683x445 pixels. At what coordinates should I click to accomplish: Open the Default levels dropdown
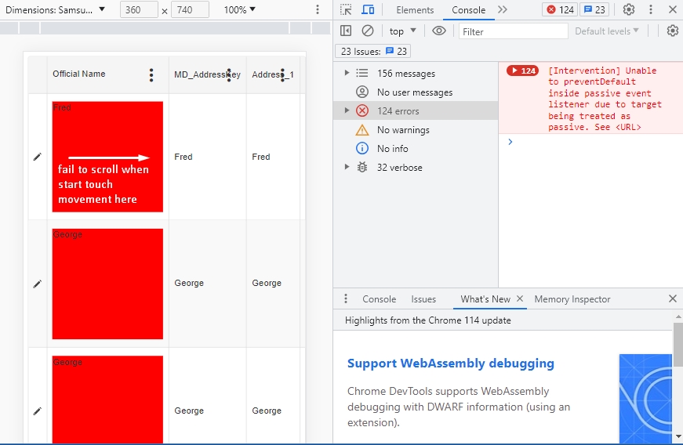point(607,31)
